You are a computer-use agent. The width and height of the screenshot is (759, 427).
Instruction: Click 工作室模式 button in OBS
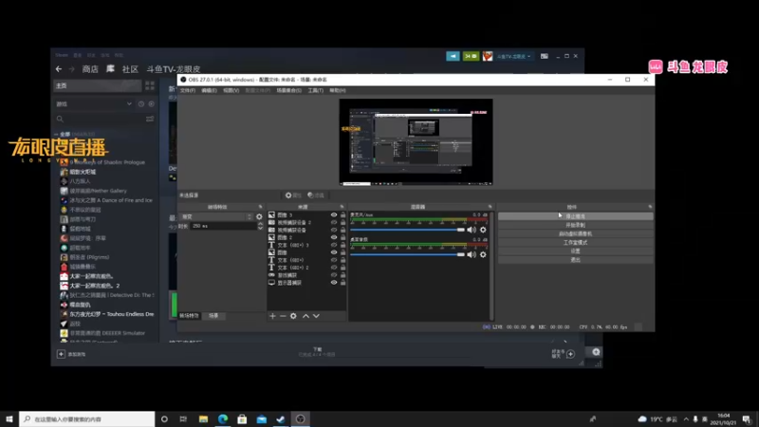point(575,243)
